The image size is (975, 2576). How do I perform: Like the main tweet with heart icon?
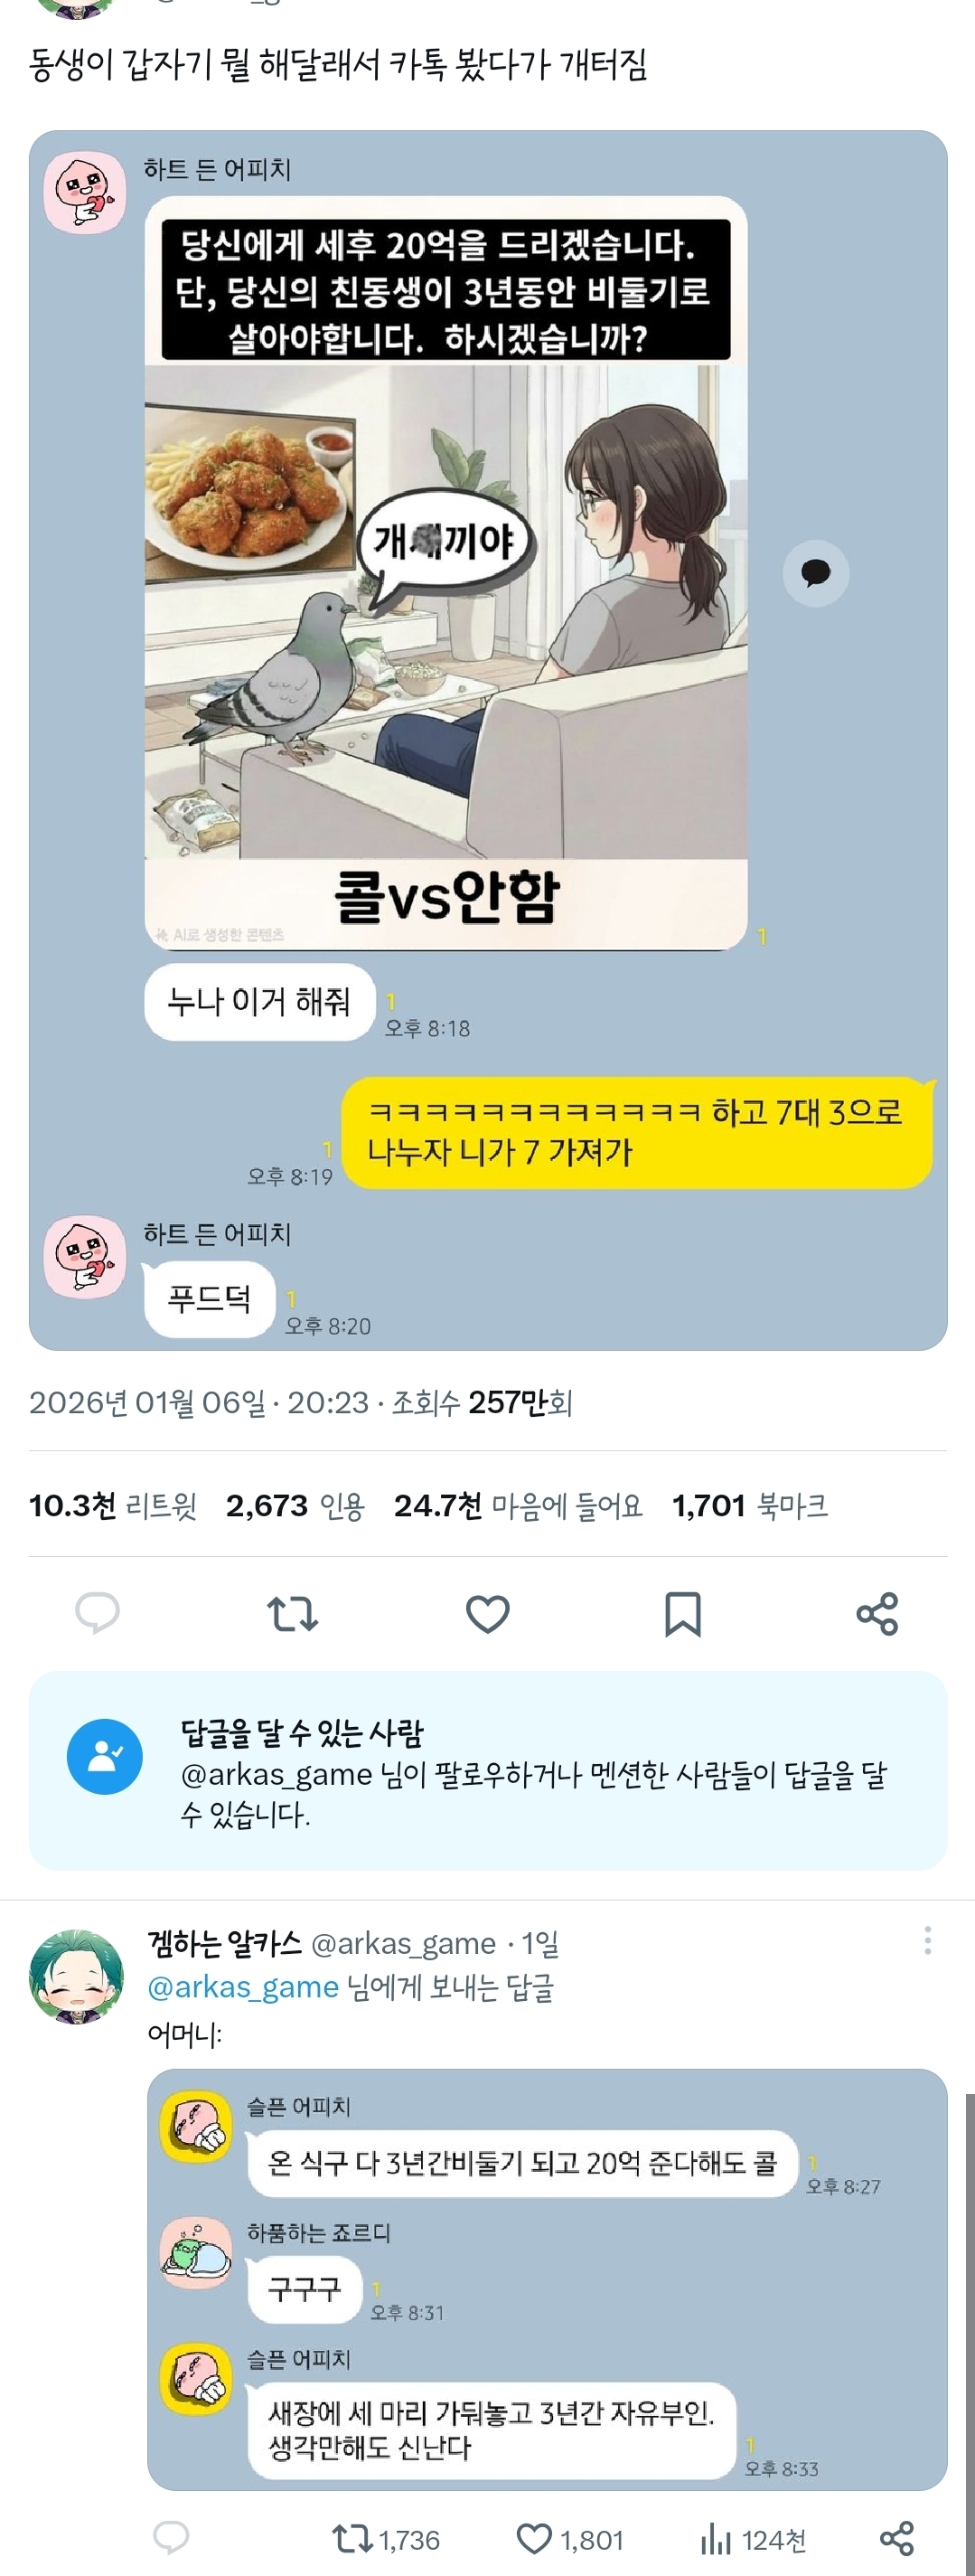[488, 1613]
